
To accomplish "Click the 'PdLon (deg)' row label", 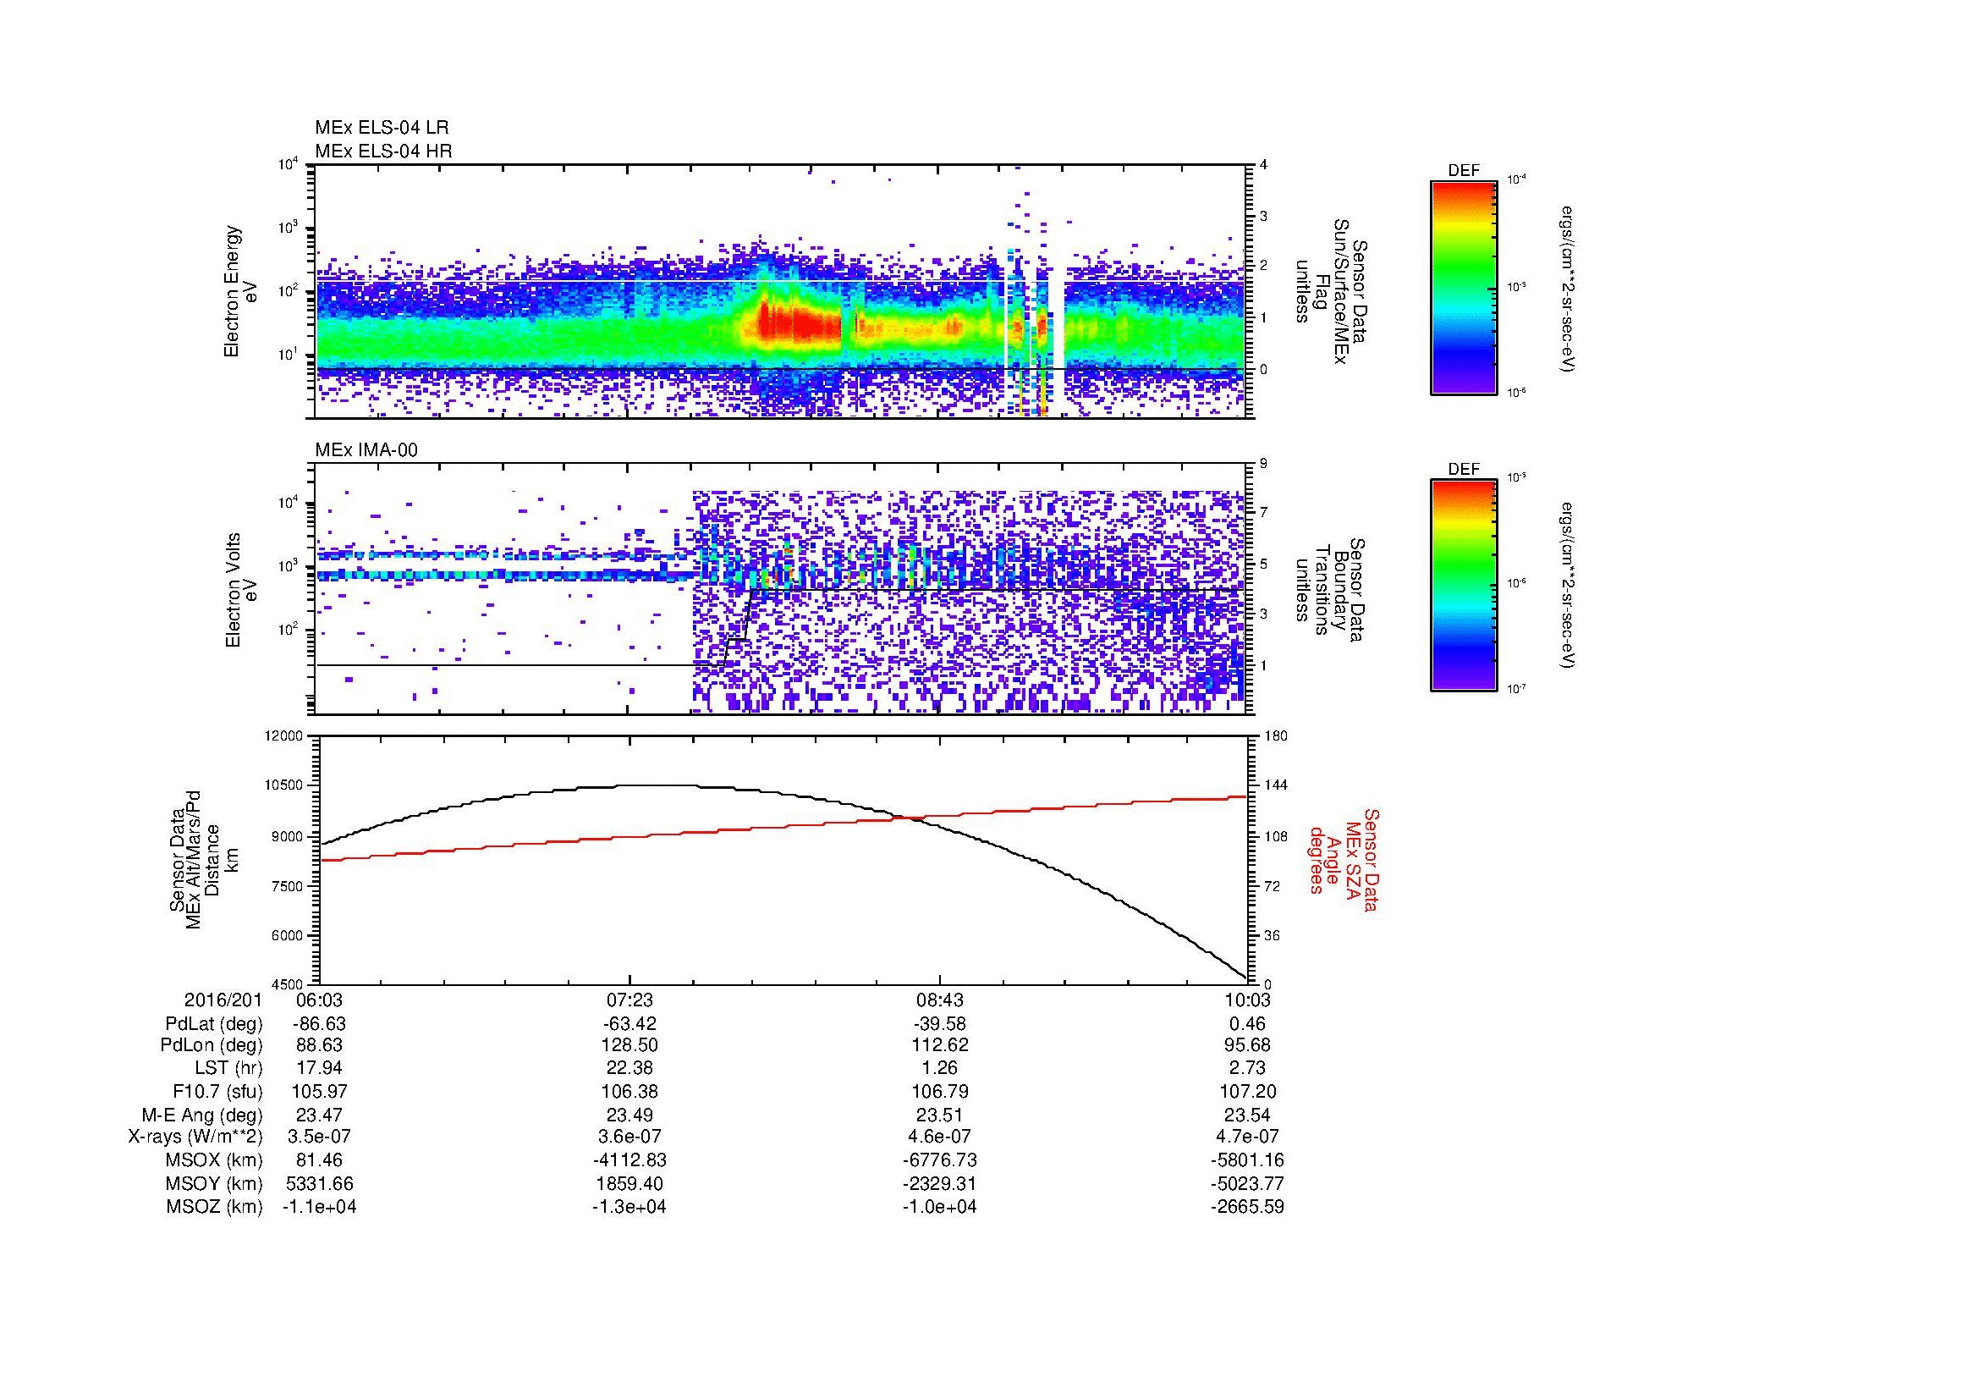I will pos(212,1044).
